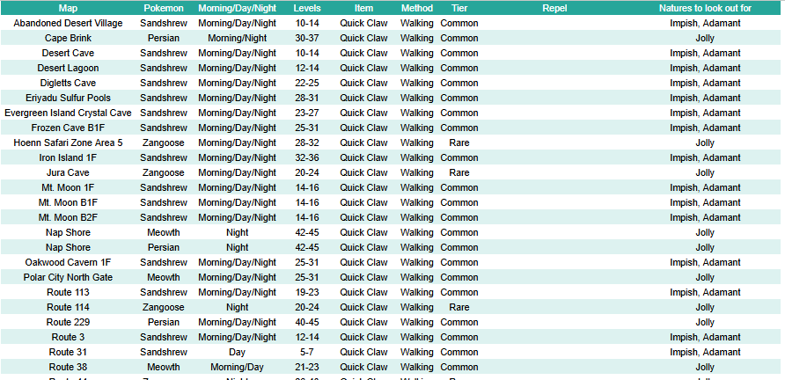Select the Jolly nature cell for Route 229
Screen dimensions: 785x380
(705, 322)
